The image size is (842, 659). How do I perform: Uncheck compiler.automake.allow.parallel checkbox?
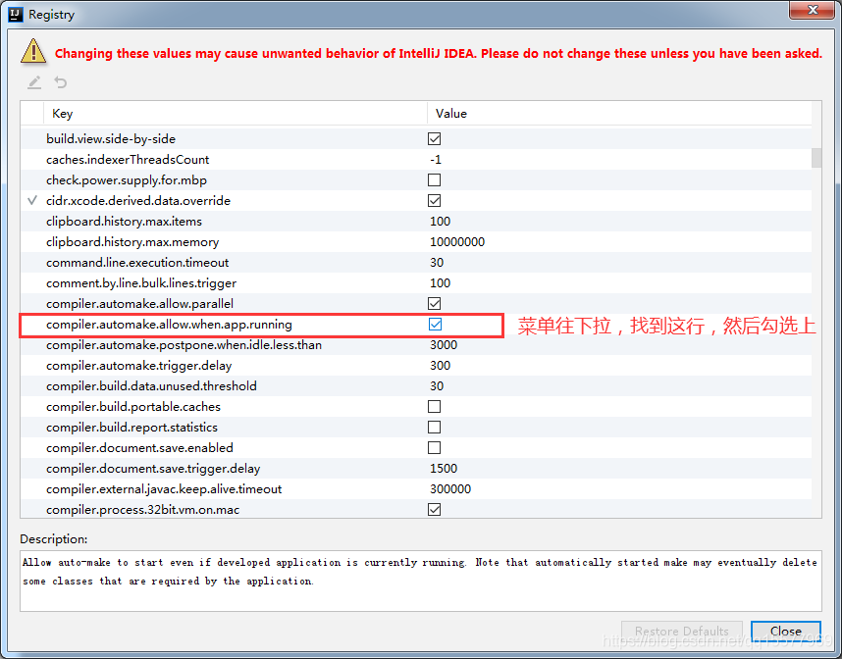pos(434,304)
